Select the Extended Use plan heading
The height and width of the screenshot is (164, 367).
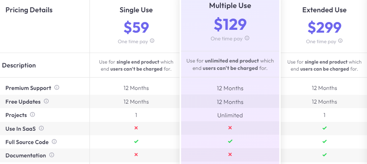pos(324,10)
